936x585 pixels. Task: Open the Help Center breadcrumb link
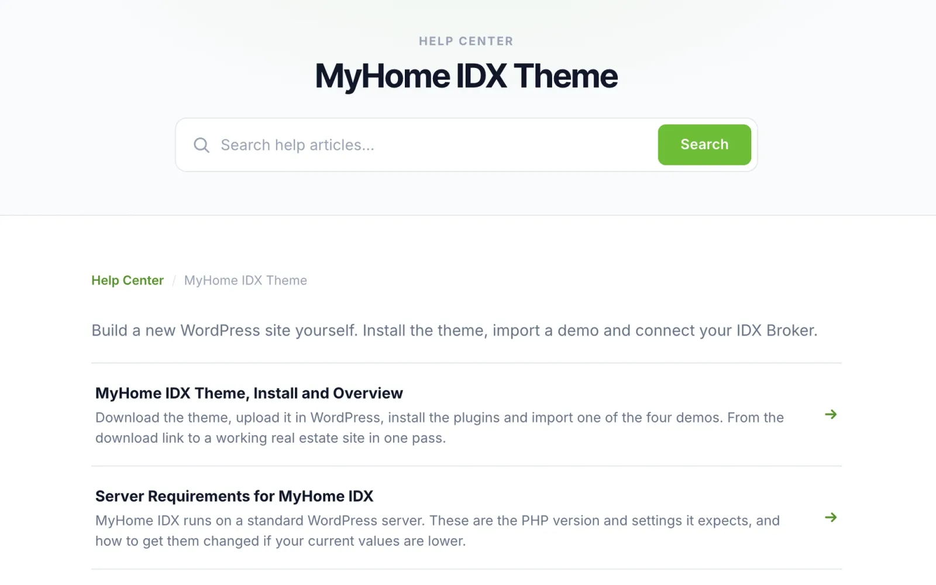pyautogui.click(x=128, y=280)
